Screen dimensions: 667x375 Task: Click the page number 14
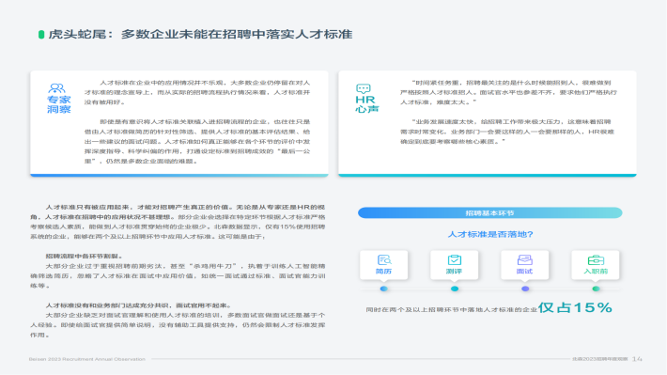click(637, 359)
